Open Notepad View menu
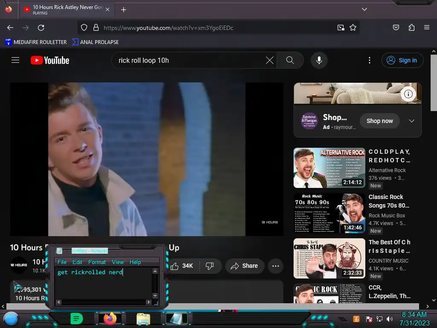The width and height of the screenshot is (437, 328). click(118, 262)
